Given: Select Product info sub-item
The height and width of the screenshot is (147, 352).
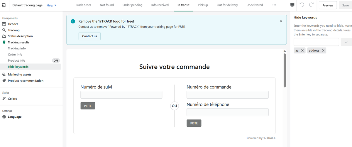Looking at the screenshot, I should (x=16, y=60).
